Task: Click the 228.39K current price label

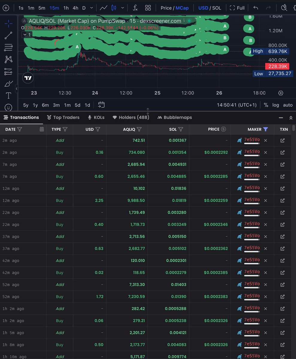Action: [x=277, y=66]
